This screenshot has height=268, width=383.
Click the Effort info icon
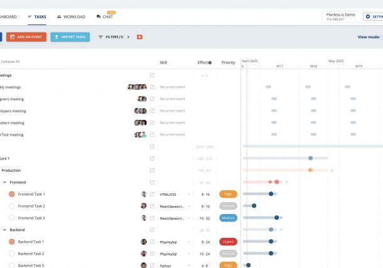[x=210, y=63]
